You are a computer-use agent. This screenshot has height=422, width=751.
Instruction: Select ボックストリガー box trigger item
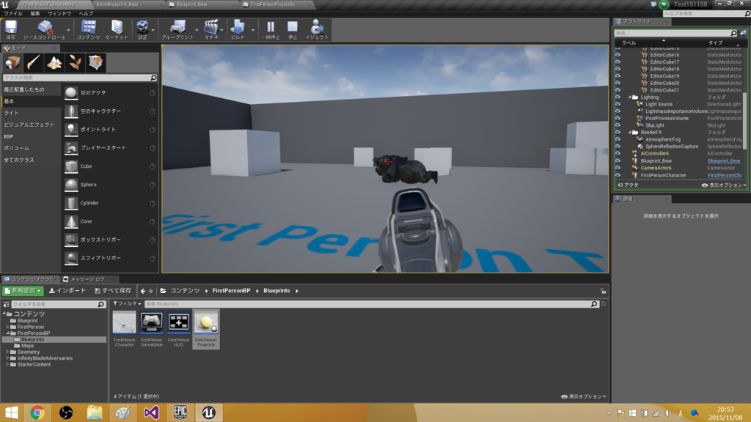pos(110,240)
